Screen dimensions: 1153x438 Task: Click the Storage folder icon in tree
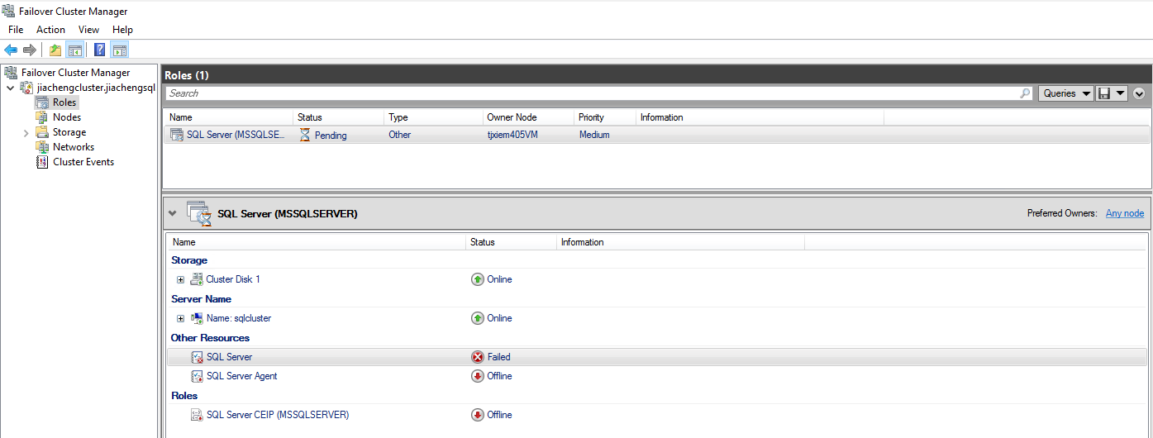coord(42,132)
